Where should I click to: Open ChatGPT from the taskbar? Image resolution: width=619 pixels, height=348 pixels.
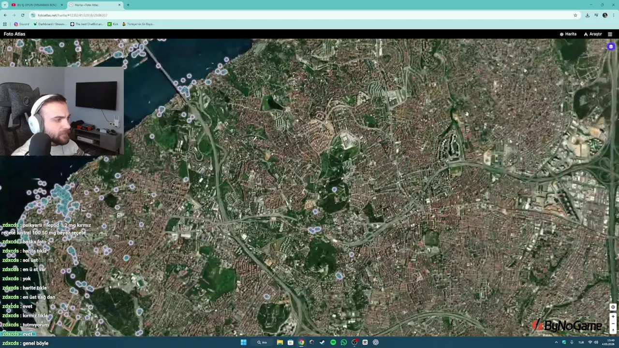[x=376, y=342]
